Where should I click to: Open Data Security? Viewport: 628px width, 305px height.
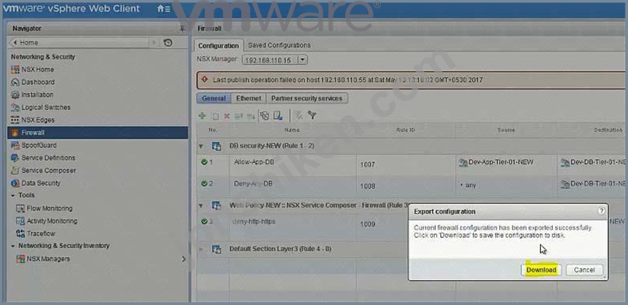(x=41, y=183)
